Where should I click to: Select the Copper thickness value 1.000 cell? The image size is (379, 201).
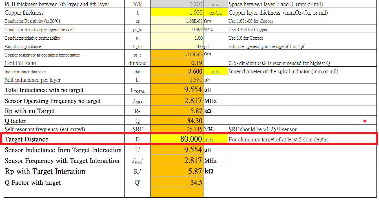tap(177, 13)
